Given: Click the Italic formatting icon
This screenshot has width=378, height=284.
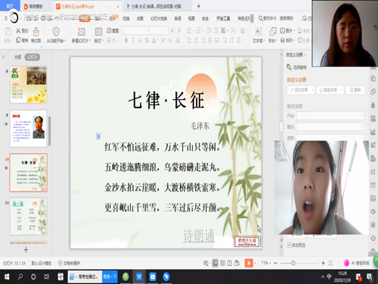Looking at the screenshot, I should point(133,40).
